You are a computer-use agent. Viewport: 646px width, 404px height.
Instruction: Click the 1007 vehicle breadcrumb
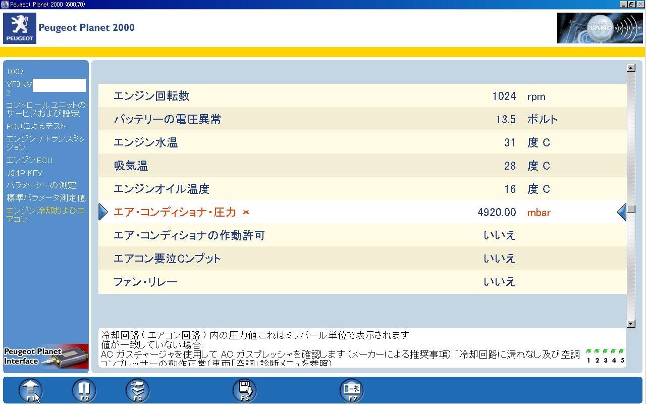15,72
